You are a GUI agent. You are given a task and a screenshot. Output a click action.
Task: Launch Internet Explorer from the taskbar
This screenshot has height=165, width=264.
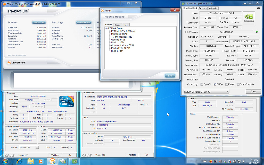19,161
